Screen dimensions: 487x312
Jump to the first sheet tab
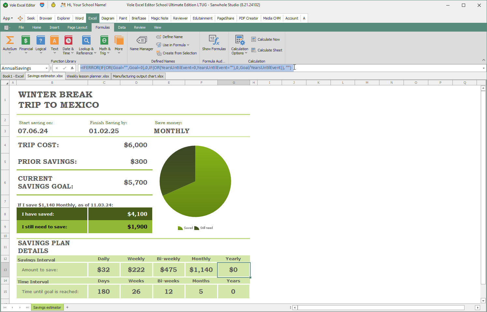(5, 307)
